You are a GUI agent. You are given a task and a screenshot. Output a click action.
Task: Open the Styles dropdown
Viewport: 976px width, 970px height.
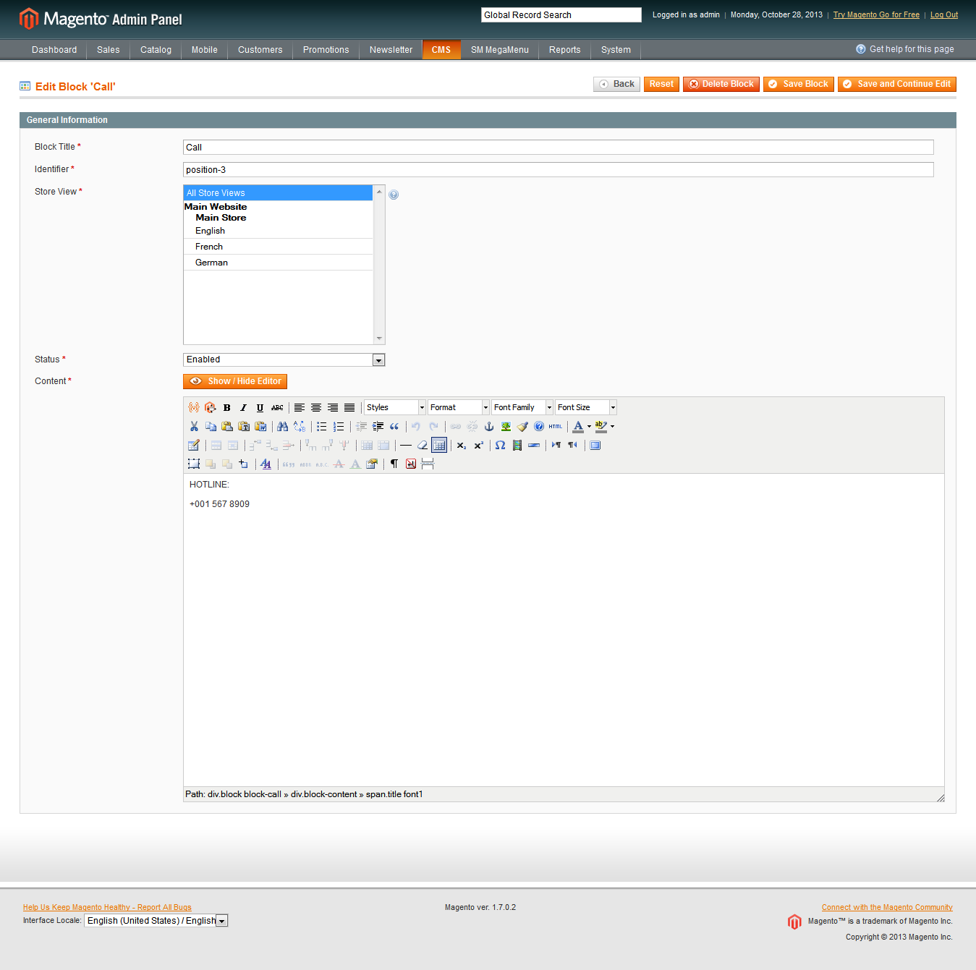click(395, 407)
